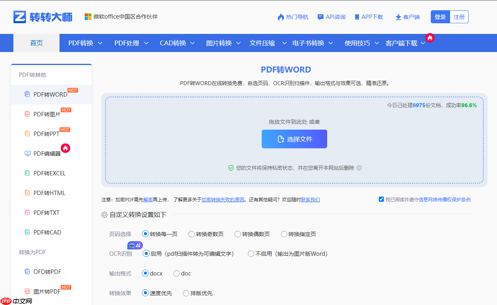This screenshot has width=497, height=305.
Task: Click the green shield privacy icon
Action: point(231,168)
